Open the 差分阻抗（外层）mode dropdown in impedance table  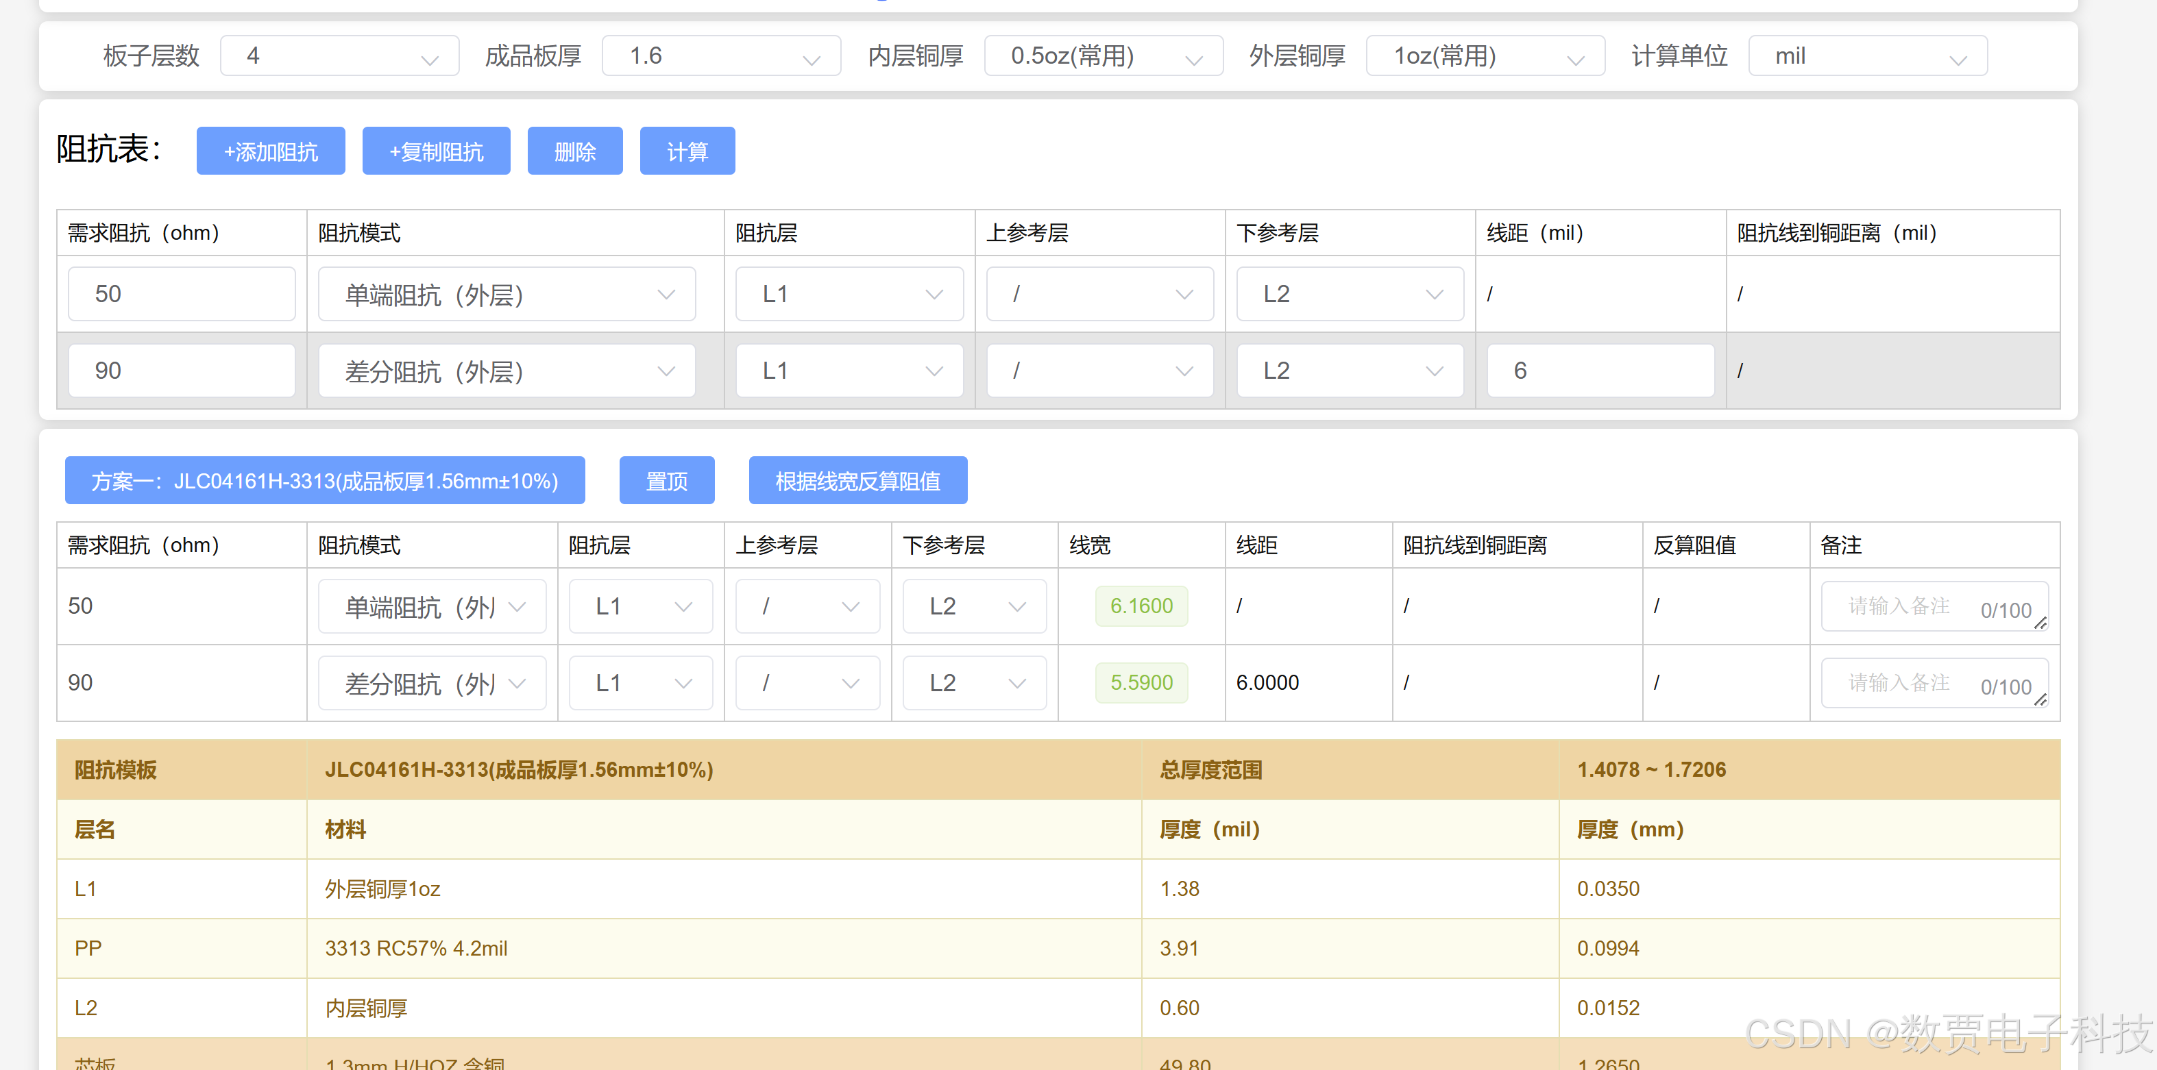[x=507, y=371]
